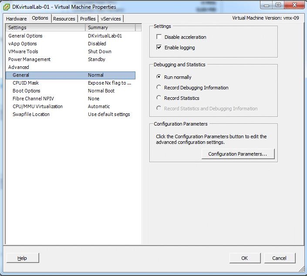The height and width of the screenshot is (276, 307).
Task: Open the vServices tab
Action: pyautogui.click(x=111, y=19)
